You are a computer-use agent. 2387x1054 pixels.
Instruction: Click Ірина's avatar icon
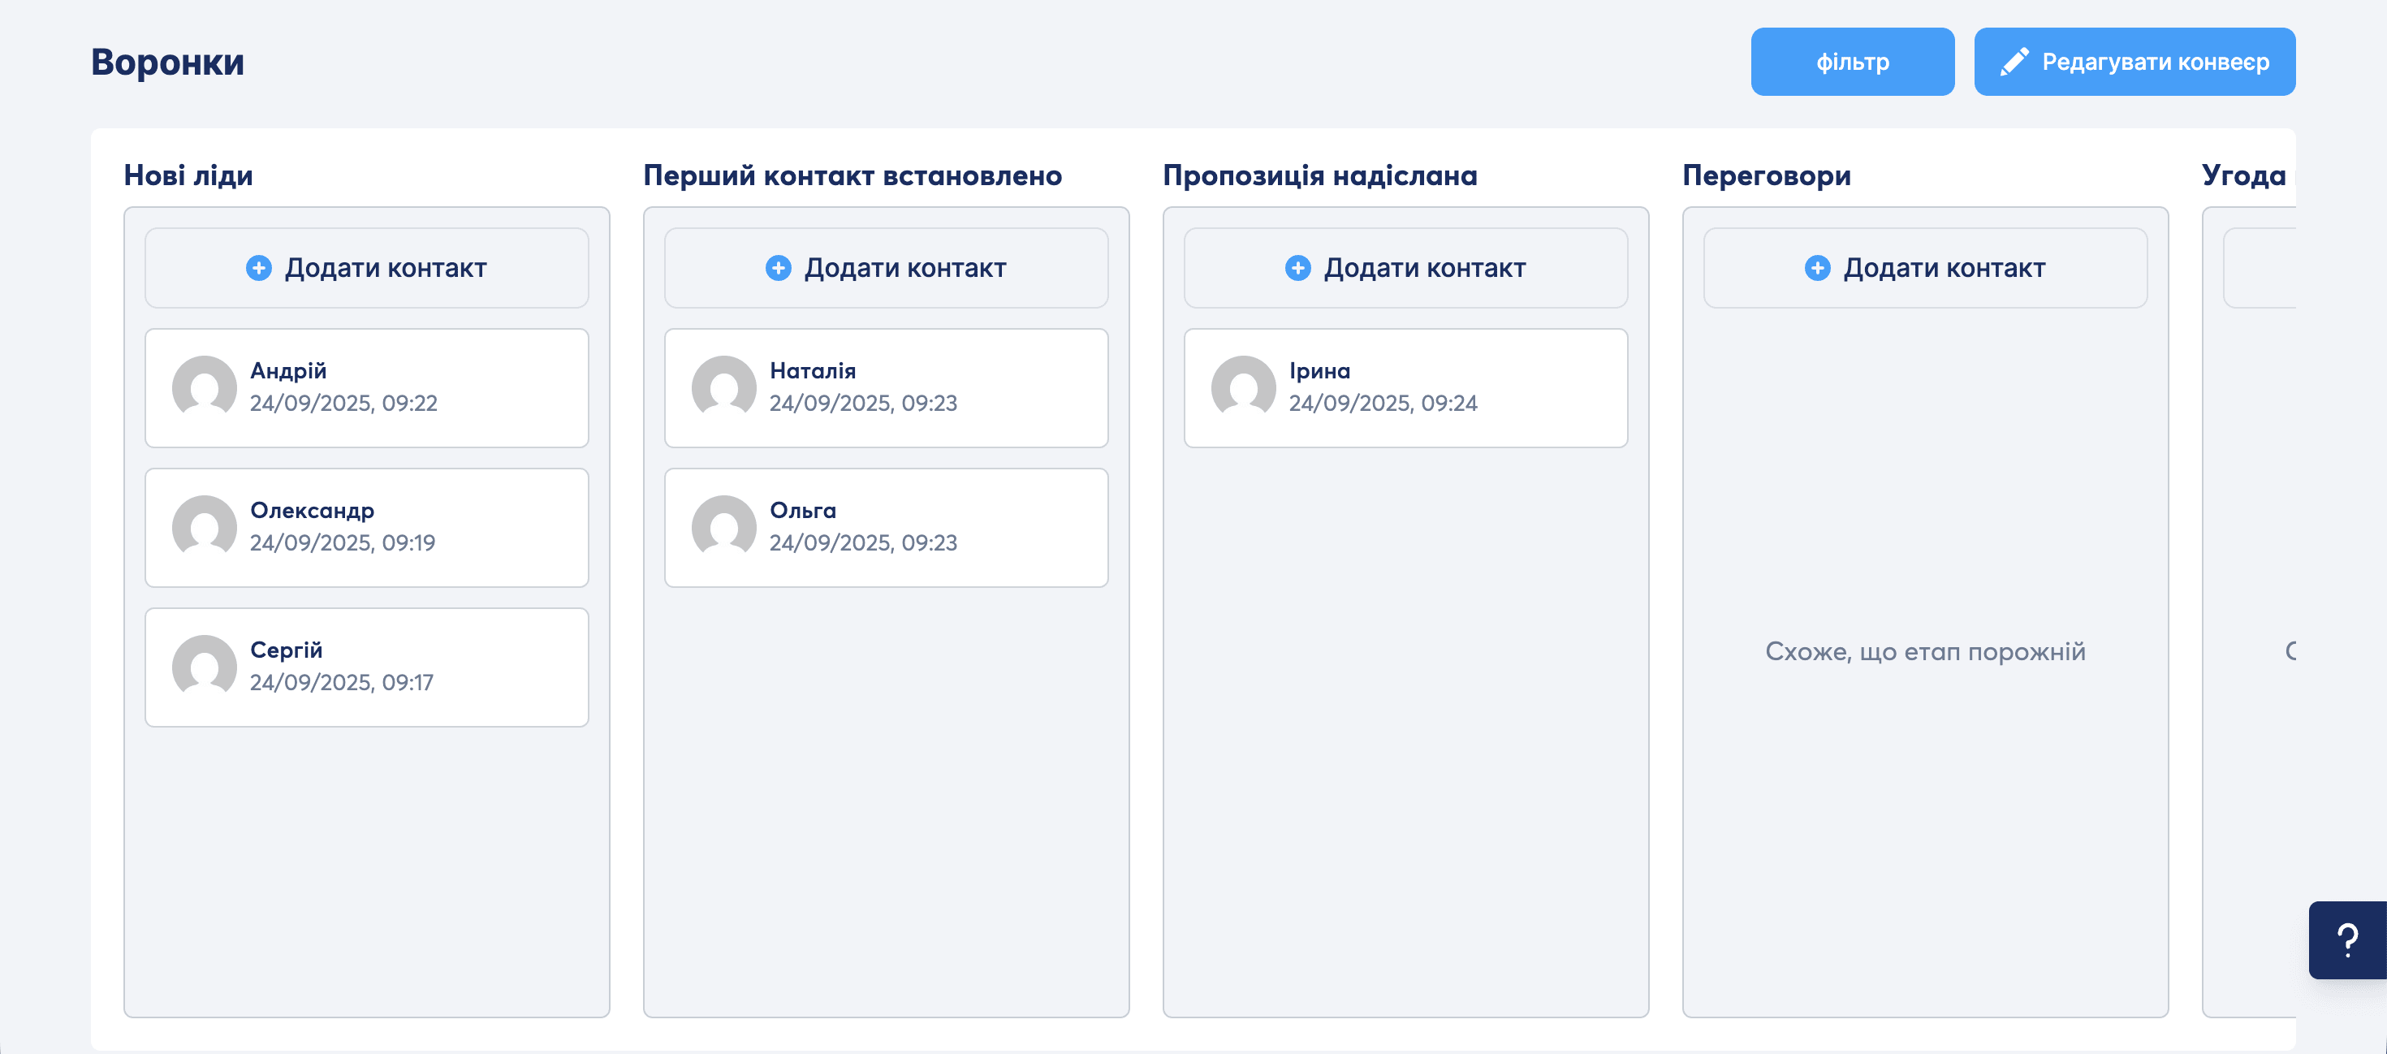[x=1244, y=387]
